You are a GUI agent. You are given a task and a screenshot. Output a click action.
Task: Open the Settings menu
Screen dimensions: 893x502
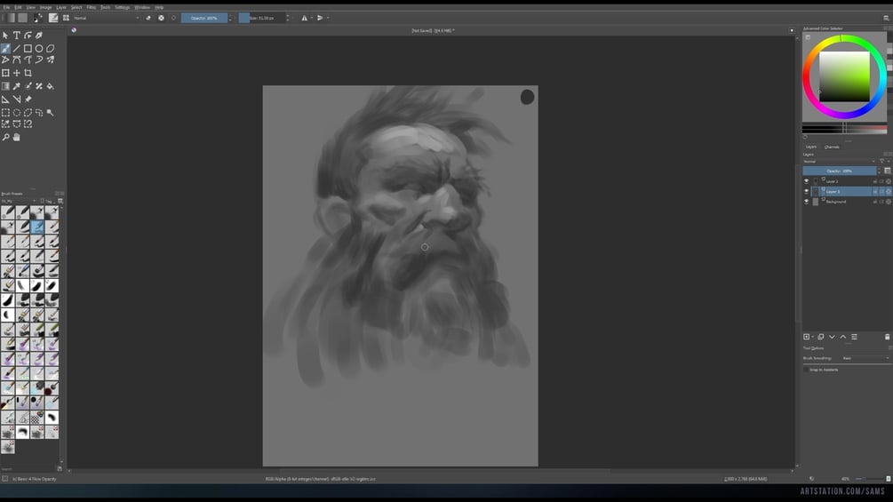122,7
